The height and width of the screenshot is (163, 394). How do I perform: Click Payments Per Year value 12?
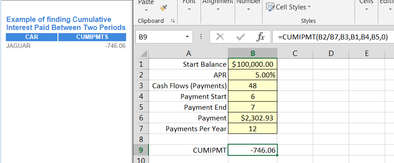[x=253, y=129]
